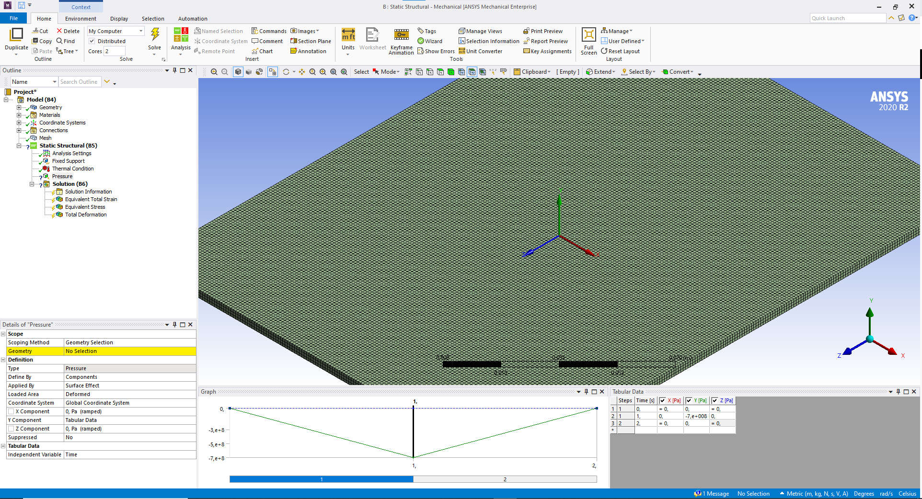Click the Solve lightning bolt icon
Image resolution: width=922 pixels, height=499 pixels.
155,35
